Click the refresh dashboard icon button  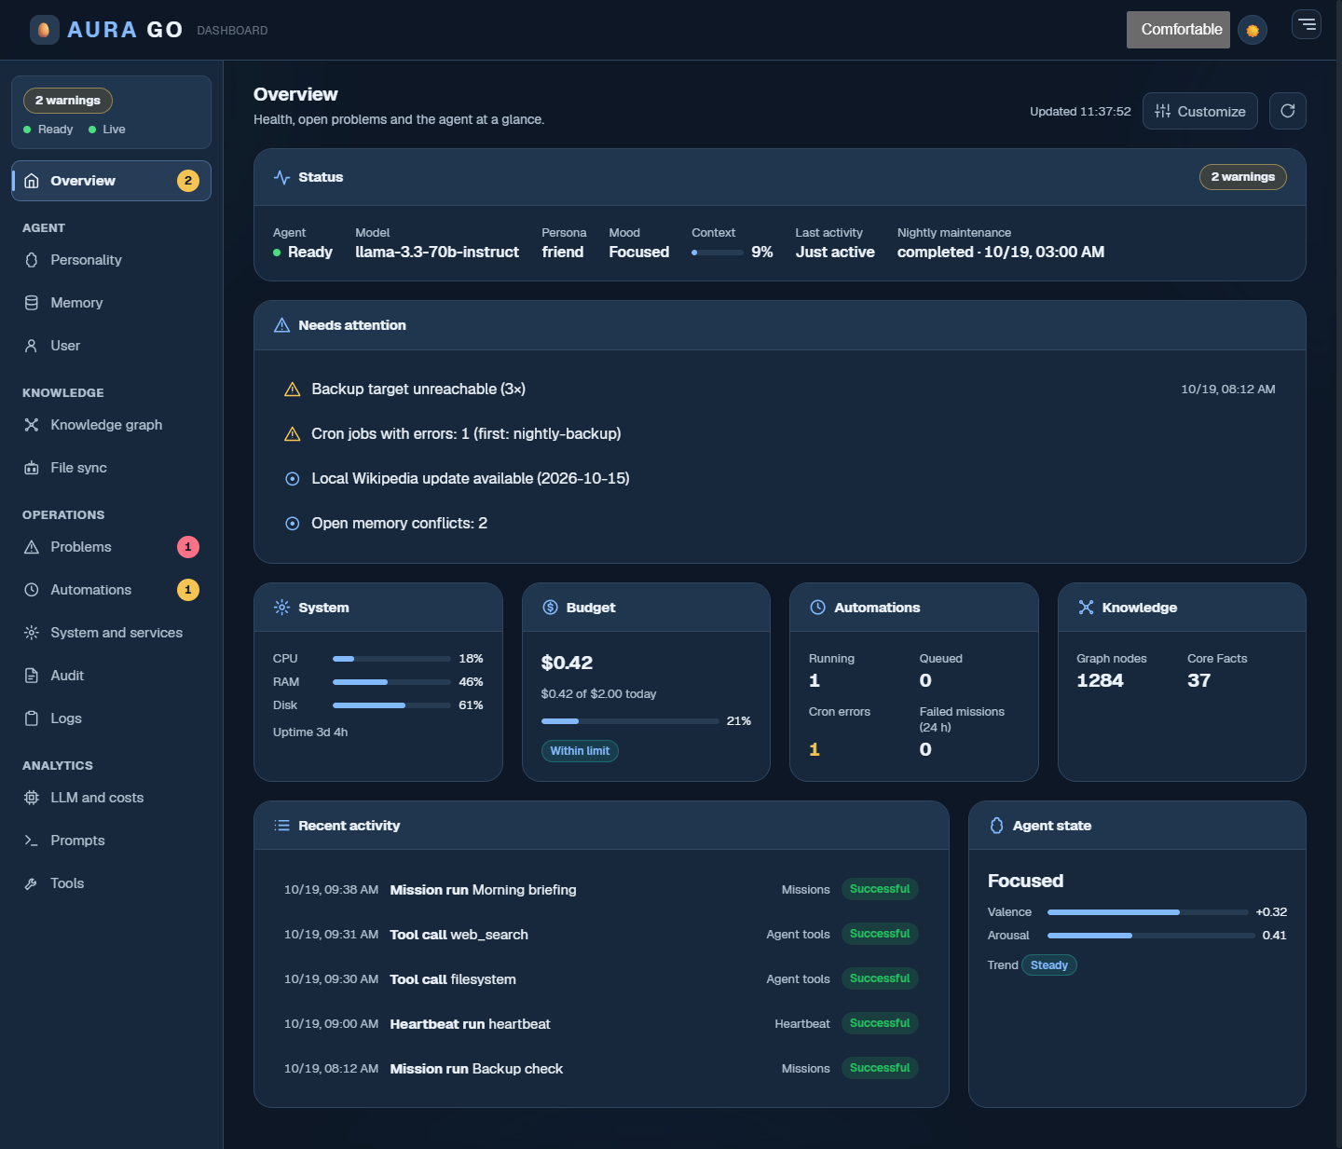tap(1288, 111)
